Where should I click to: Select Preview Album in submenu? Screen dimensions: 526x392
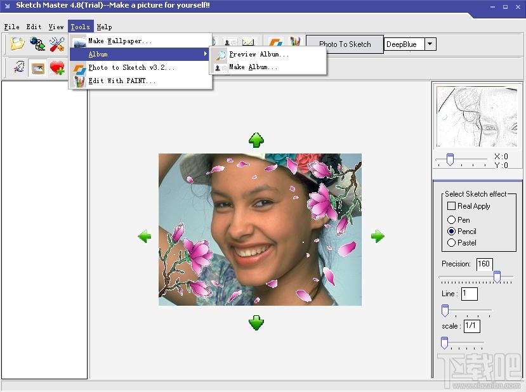(258, 55)
